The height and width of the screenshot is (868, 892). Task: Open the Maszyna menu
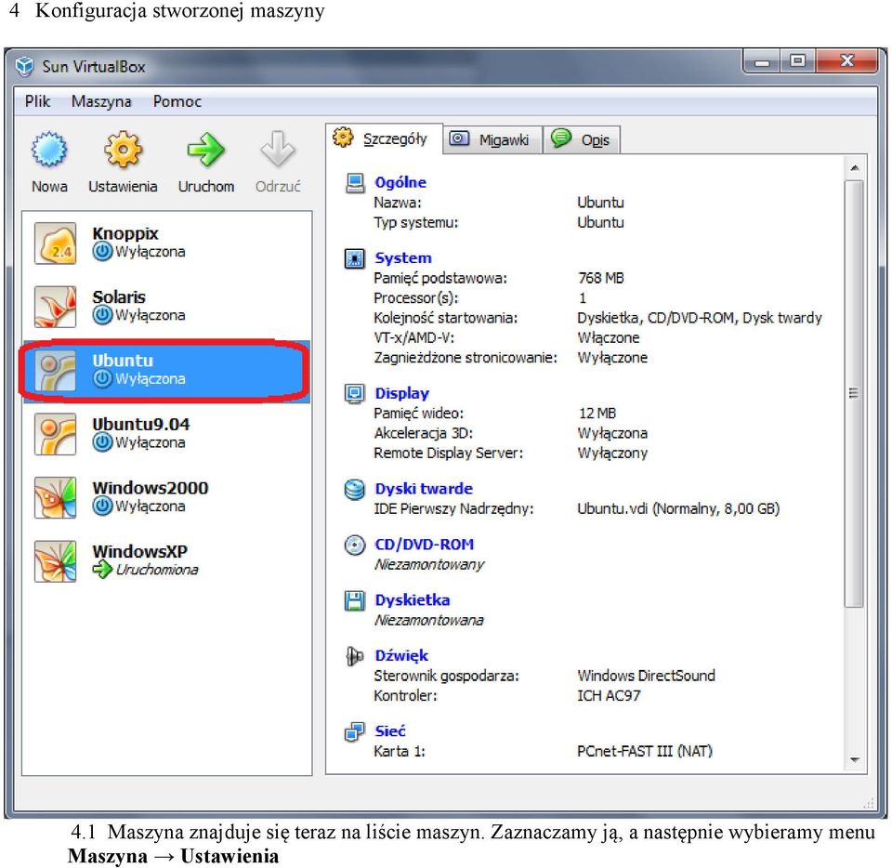coord(101,101)
